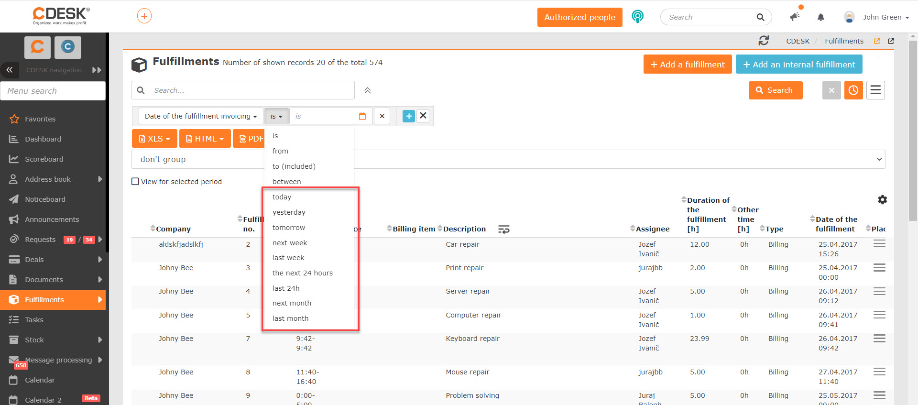Open the hamburger list menu button
This screenshot has width=918, height=405.
tap(875, 90)
